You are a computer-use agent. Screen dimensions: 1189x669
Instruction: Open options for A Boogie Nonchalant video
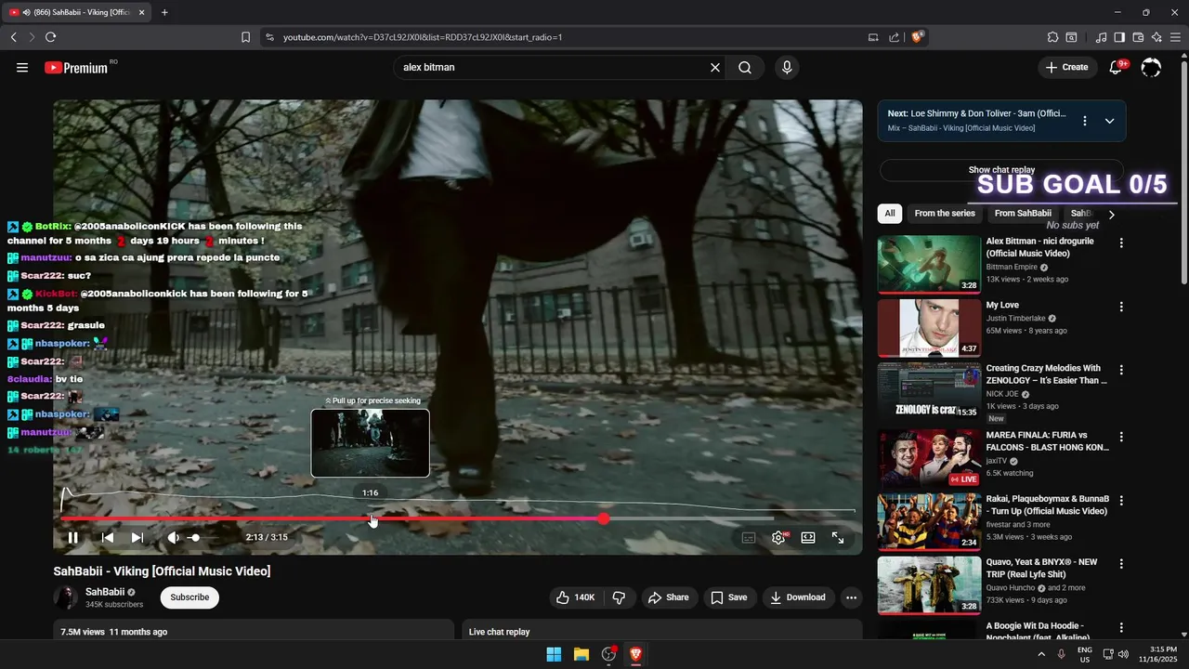(1121, 627)
